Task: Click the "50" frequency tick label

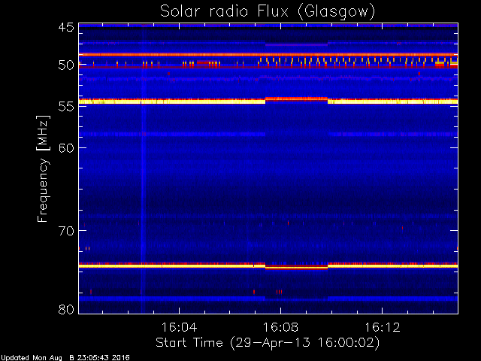Action: point(66,65)
